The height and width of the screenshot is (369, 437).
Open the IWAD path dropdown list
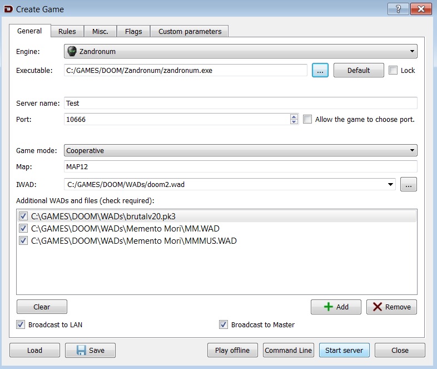coord(392,185)
